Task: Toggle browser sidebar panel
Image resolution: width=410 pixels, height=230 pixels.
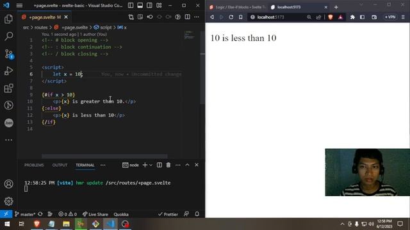Action: pos(362,17)
